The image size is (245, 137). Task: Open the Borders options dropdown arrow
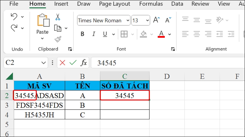pos(133,34)
